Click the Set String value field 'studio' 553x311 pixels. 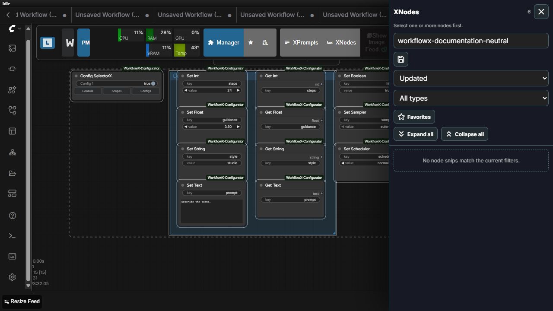click(x=212, y=163)
